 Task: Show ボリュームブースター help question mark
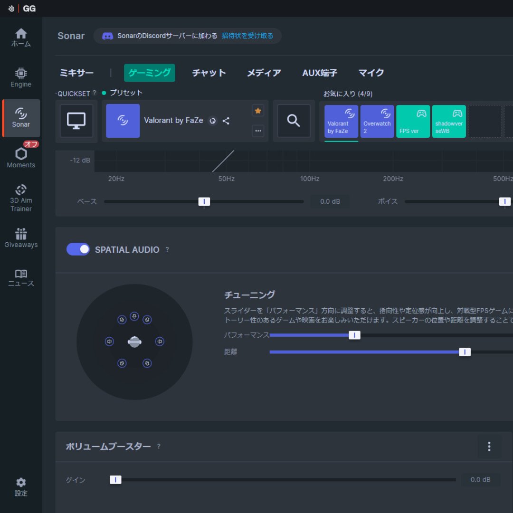coord(159,446)
